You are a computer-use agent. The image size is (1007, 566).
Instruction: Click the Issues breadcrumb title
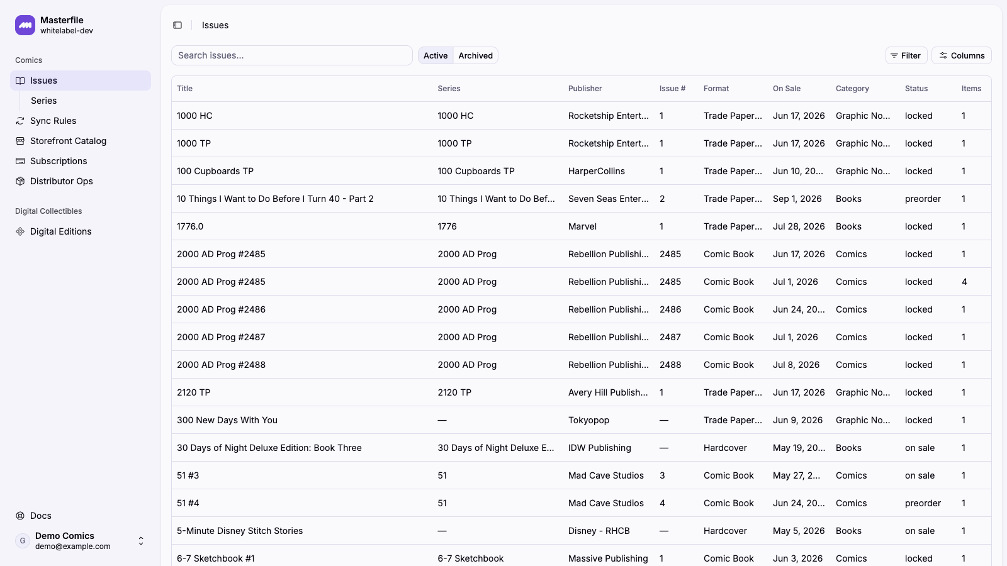[x=215, y=25]
